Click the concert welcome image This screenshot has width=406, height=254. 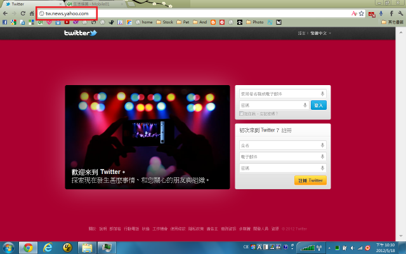click(147, 137)
